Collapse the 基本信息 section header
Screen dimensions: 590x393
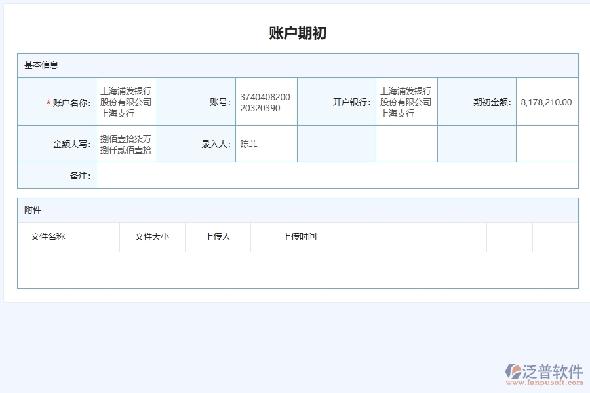pos(42,65)
